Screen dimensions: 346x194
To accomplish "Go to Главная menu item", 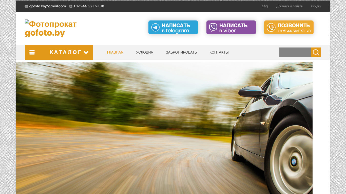I will click(x=115, y=52).
